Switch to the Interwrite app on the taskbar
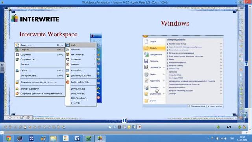The height and width of the screenshot is (142, 252). tap(100, 138)
